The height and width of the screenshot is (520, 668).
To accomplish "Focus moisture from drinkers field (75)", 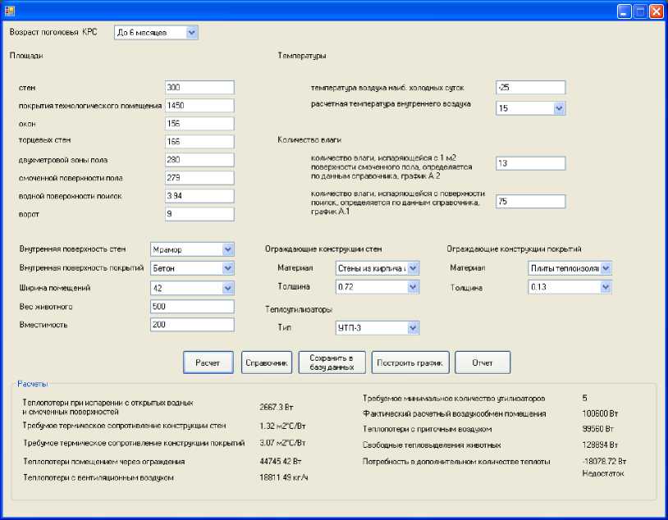I will tap(530, 202).
